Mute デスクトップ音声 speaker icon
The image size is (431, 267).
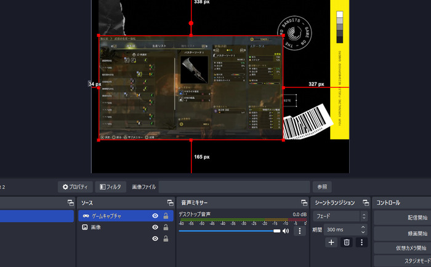286,231
